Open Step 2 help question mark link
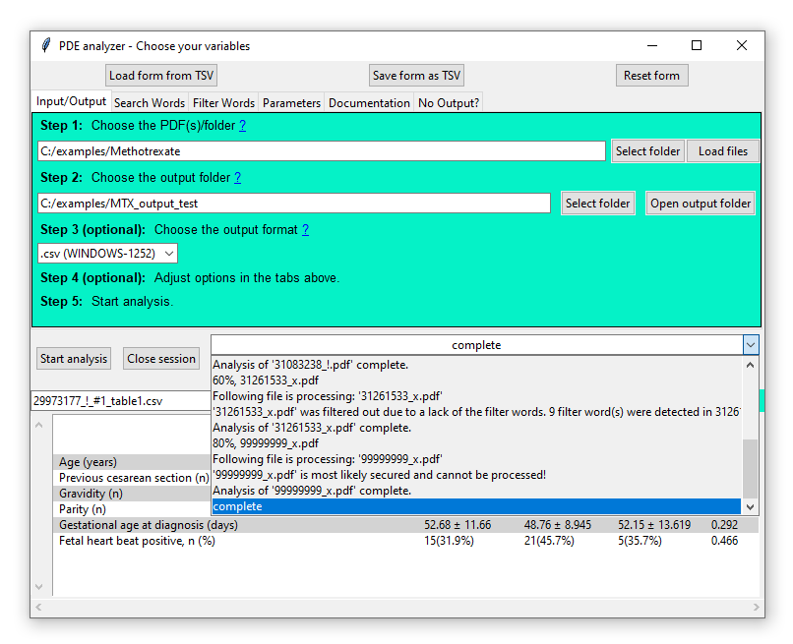The height and width of the screenshot is (644, 793). pyautogui.click(x=237, y=178)
